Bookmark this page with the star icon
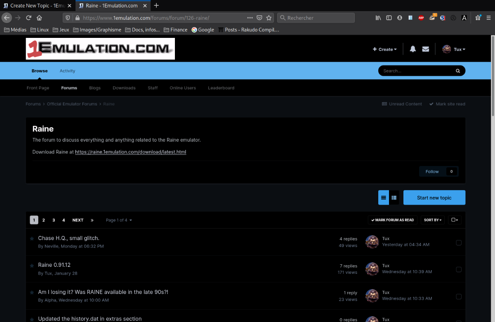 point(269,18)
